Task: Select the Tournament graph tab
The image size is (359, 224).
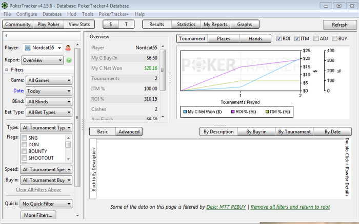Action: click(x=192, y=38)
